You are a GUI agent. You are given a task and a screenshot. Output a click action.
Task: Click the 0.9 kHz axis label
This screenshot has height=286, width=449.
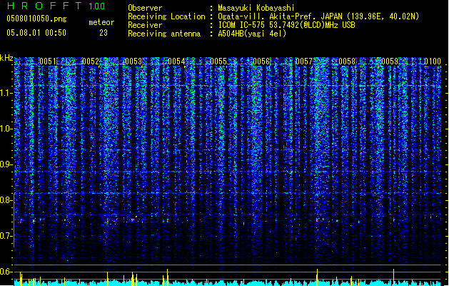point(6,164)
